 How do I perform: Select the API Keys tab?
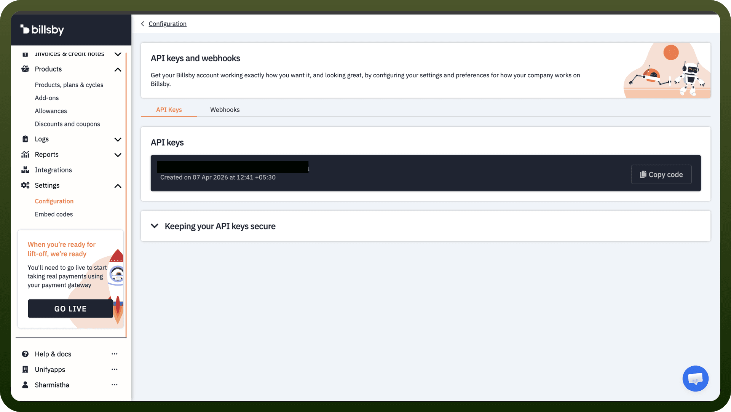coord(169,110)
